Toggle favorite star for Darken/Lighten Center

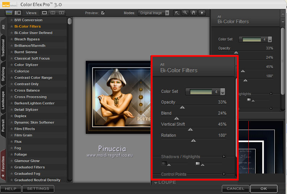11,103
